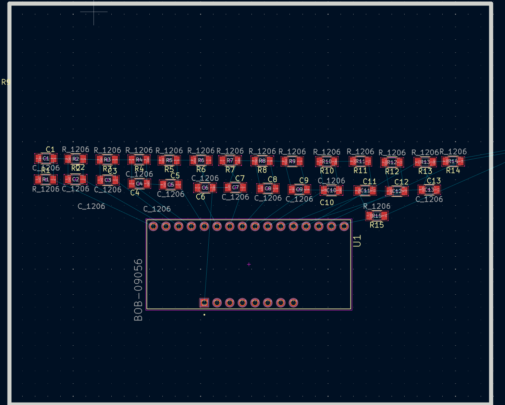Click the yellow C13 reference label
505x405 pixels.
(434, 181)
